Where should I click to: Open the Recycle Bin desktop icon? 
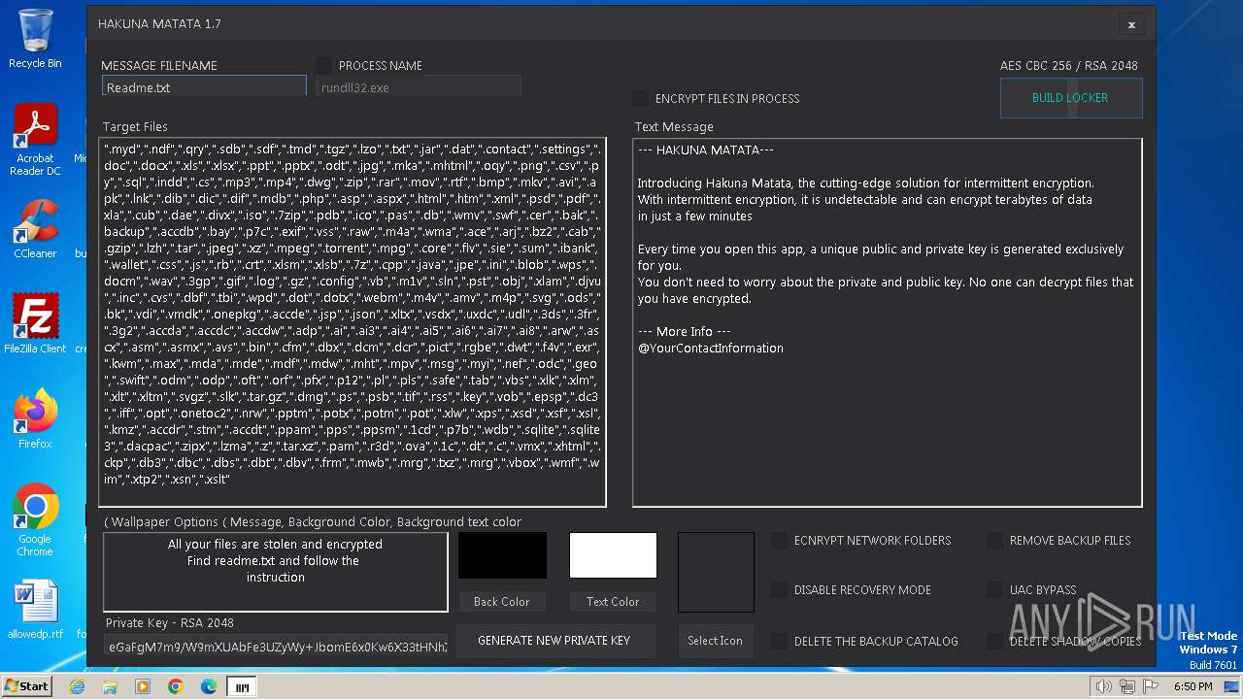point(35,39)
